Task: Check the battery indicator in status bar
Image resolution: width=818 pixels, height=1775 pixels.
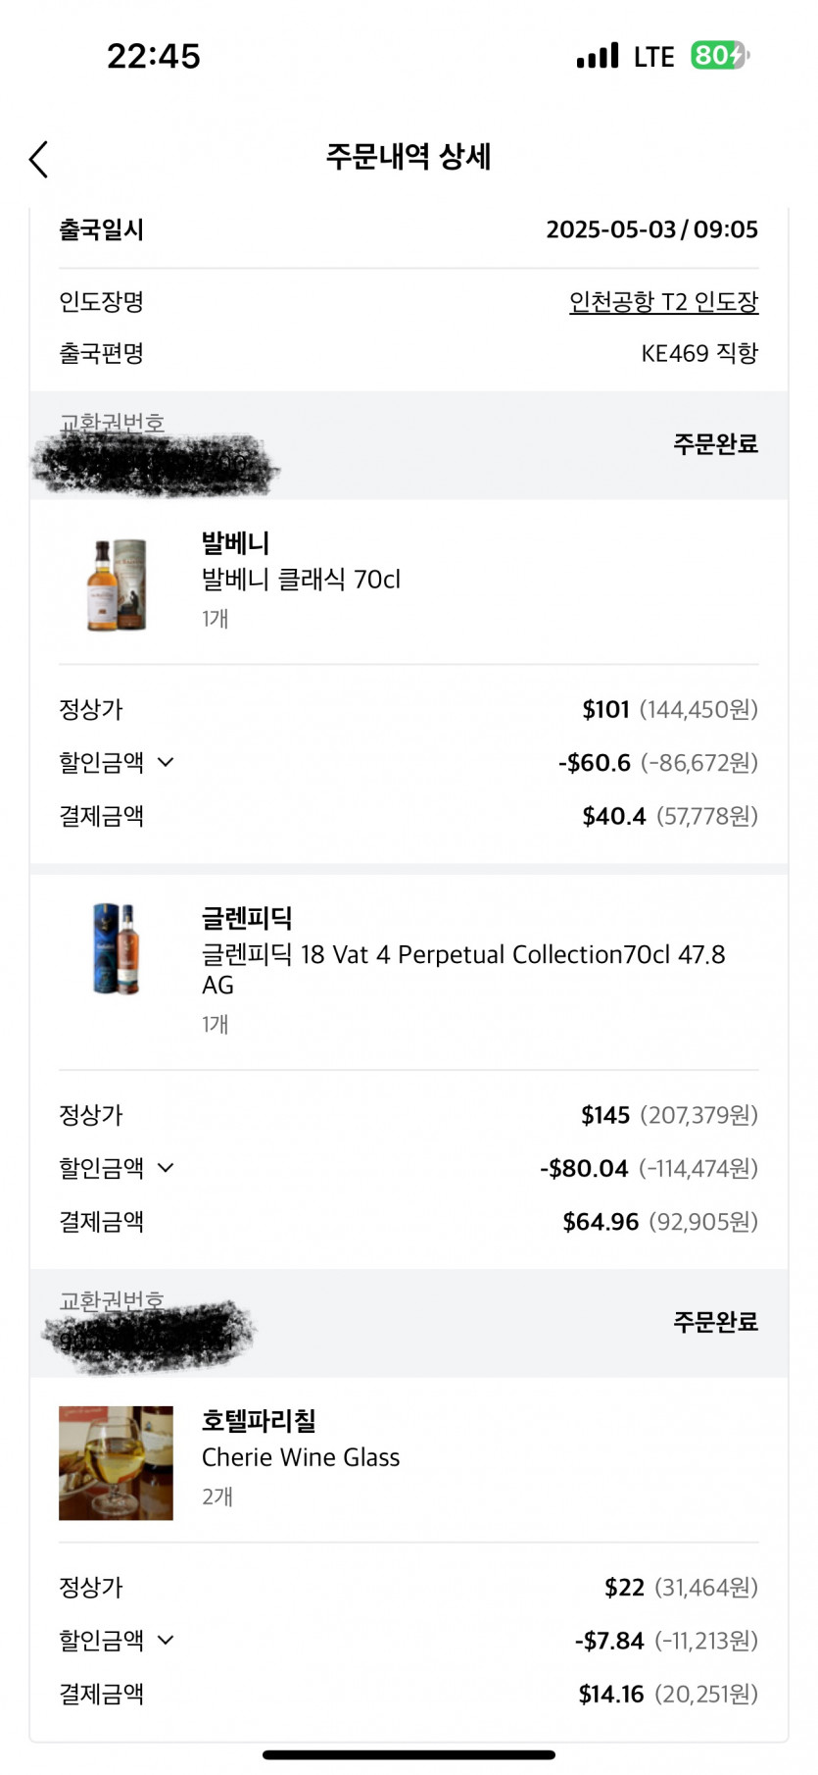Action: 719,56
